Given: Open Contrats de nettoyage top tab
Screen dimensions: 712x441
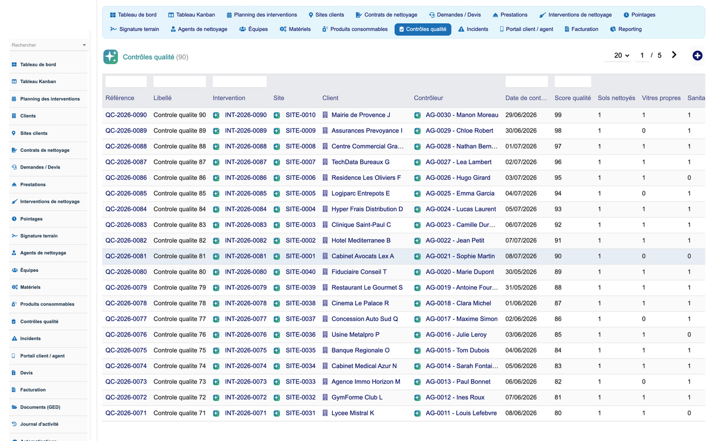Looking at the screenshot, I should 386,15.
